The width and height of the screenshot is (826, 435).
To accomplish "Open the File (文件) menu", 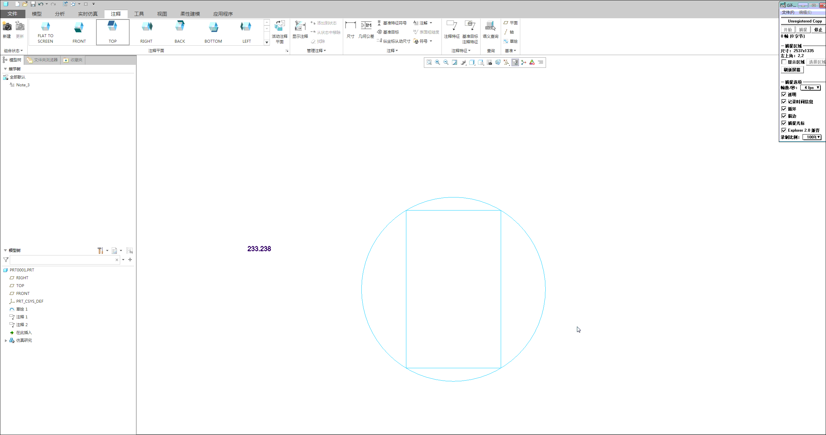I will point(12,14).
